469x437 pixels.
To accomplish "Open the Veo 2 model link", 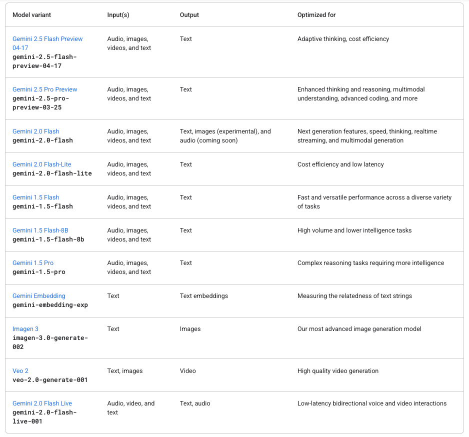I will (x=20, y=371).
